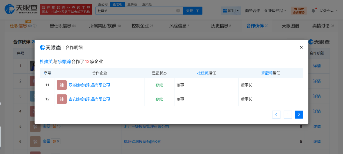Close the 合作明细 dialog
This screenshot has height=154, width=343.
(301, 47)
